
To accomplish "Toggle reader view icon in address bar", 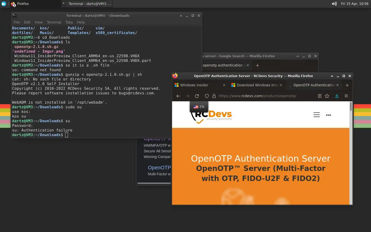I will 320,96.
